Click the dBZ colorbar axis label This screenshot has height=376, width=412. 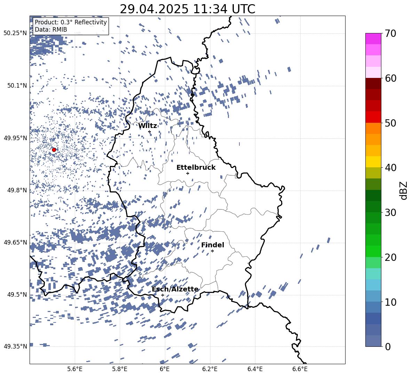[x=404, y=190]
